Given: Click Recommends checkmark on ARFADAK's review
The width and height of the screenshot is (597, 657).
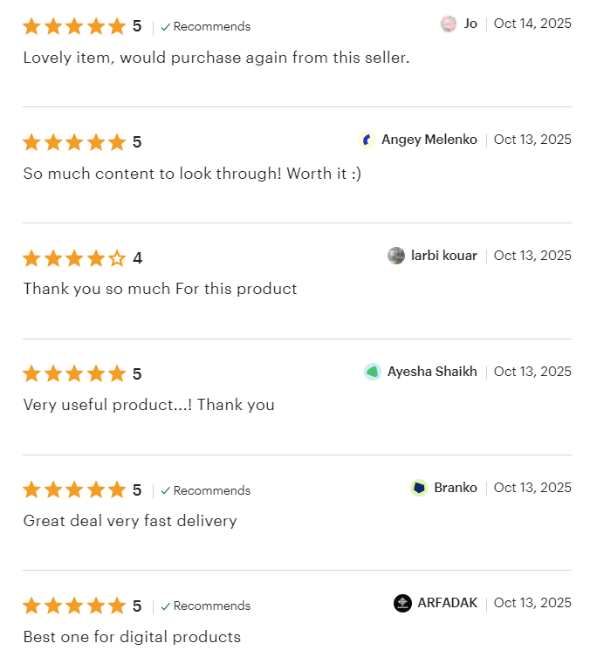Looking at the screenshot, I should [166, 606].
